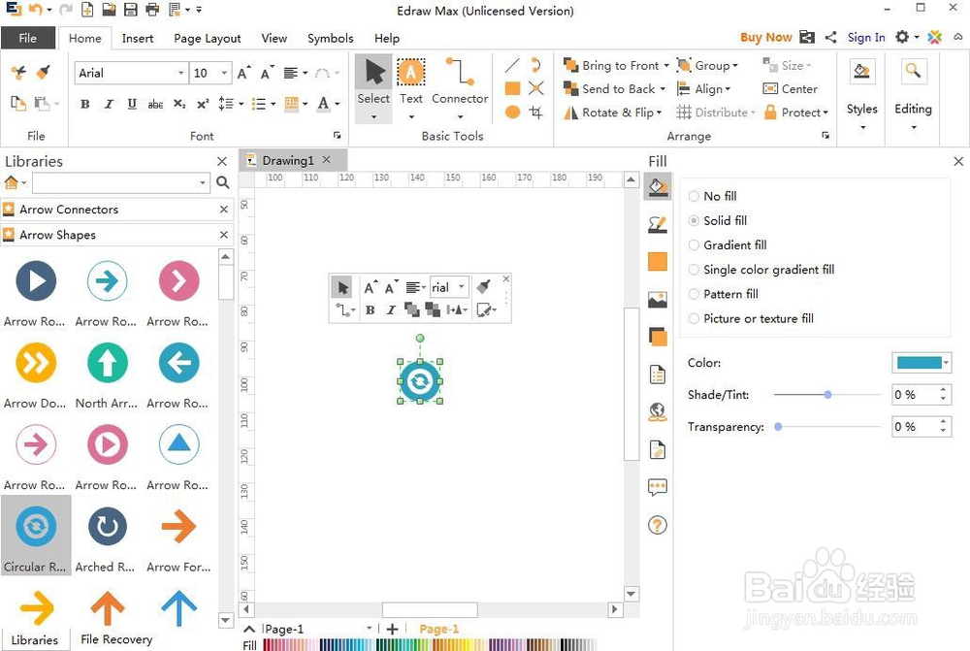
Task: Open the Line pen panel icon
Action: [658, 224]
